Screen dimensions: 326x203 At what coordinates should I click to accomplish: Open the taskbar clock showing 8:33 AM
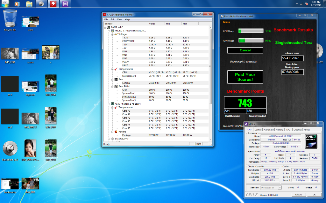coord(316,4)
